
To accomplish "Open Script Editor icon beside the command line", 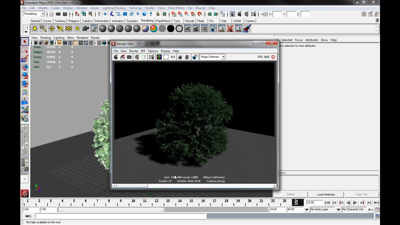I will click(x=377, y=216).
